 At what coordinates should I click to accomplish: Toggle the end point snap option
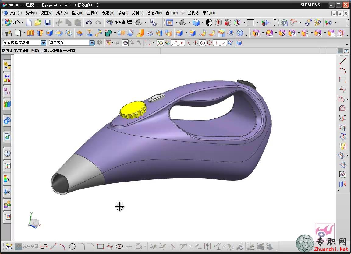pos(174,43)
